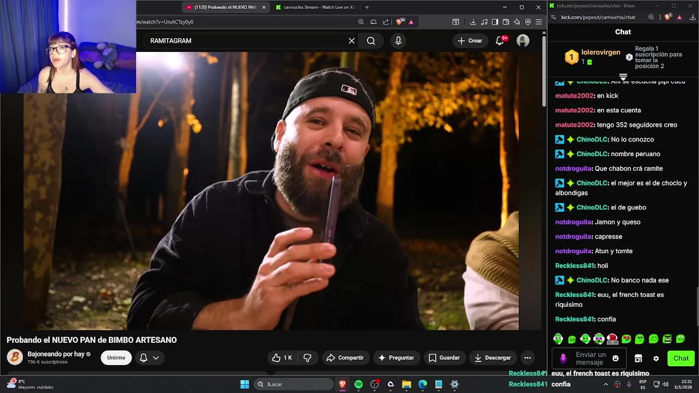Toggle the Brave sidebar panel
Image resolution: width=699 pixels, height=393 pixels.
[x=495, y=22]
